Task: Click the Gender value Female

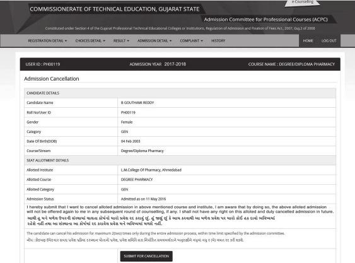Action: [x=127, y=122]
